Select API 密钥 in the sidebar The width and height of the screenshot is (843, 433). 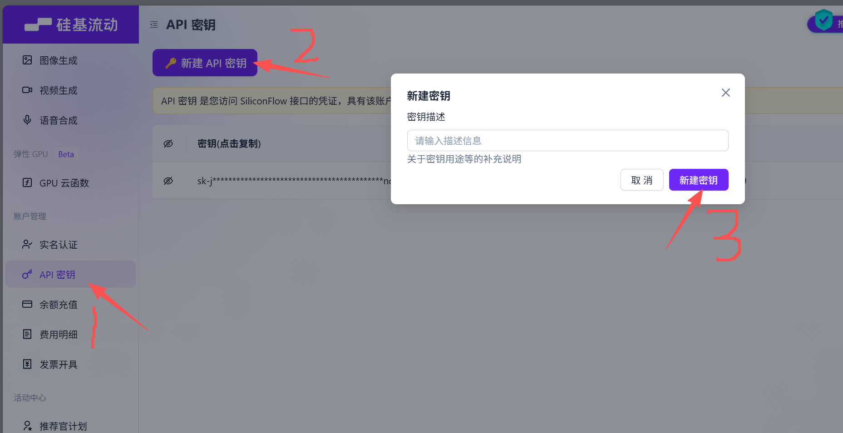click(70, 274)
